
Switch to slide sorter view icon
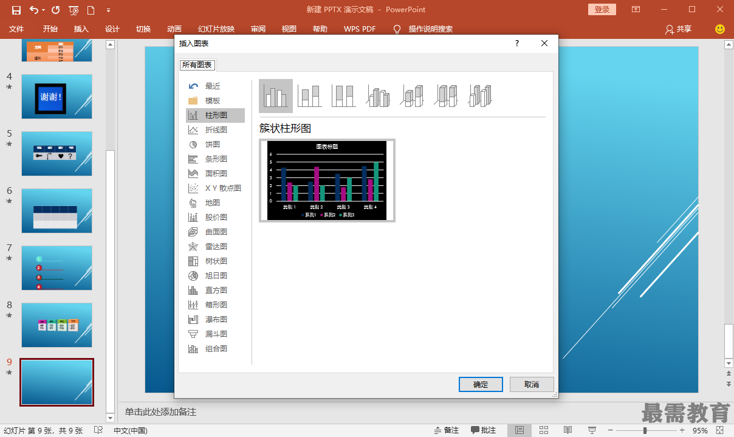point(544,430)
